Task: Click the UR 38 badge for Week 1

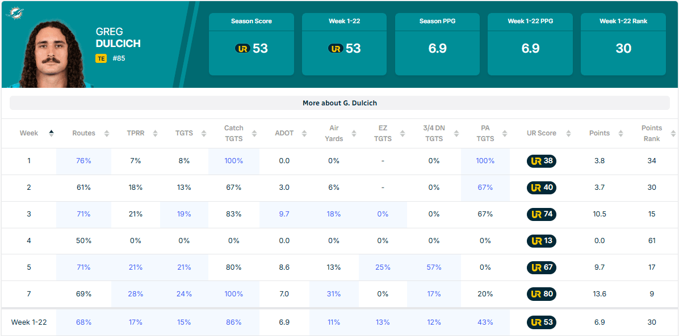Action: tap(541, 161)
